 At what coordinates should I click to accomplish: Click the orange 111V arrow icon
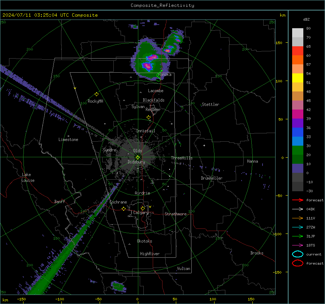click(x=298, y=218)
